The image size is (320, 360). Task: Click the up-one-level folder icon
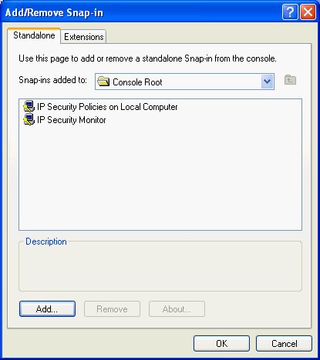[x=290, y=80]
